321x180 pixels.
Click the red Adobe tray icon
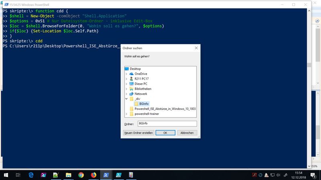tap(254, 175)
